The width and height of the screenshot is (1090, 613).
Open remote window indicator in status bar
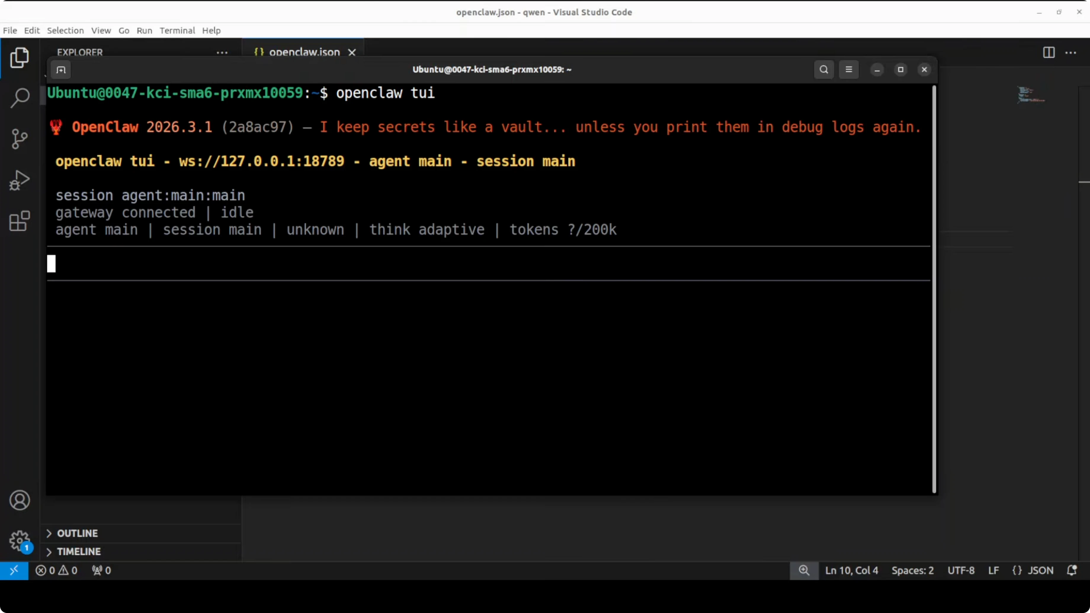point(14,570)
